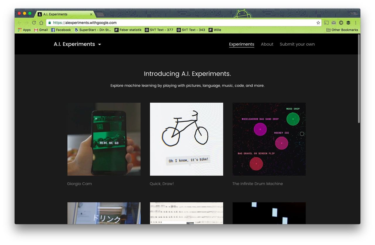The height and width of the screenshot is (245, 375).
Task: Click the browser back arrow
Action: pos(20,23)
